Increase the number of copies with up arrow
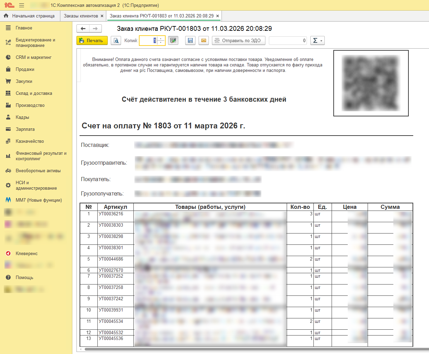The height and width of the screenshot is (354, 429). [x=161, y=38]
